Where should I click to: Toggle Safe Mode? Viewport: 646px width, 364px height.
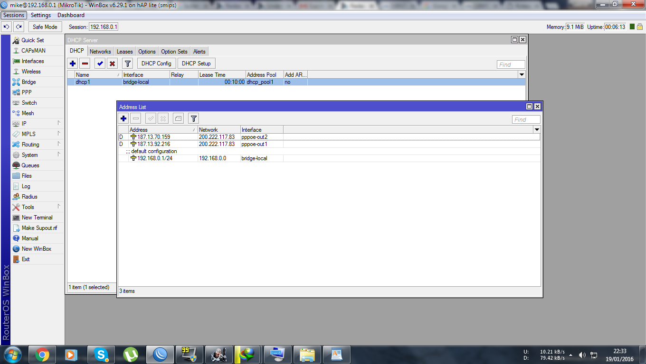(45, 27)
